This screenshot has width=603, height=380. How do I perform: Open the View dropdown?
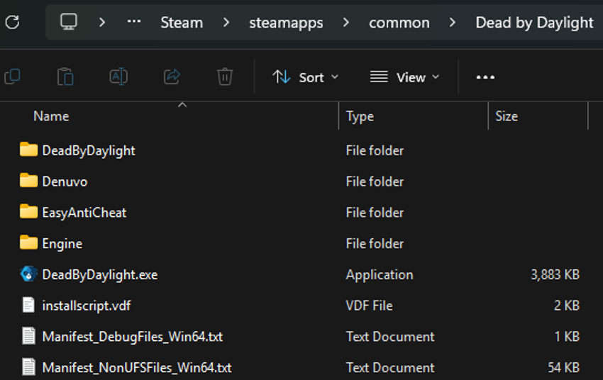click(x=404, y=77)
